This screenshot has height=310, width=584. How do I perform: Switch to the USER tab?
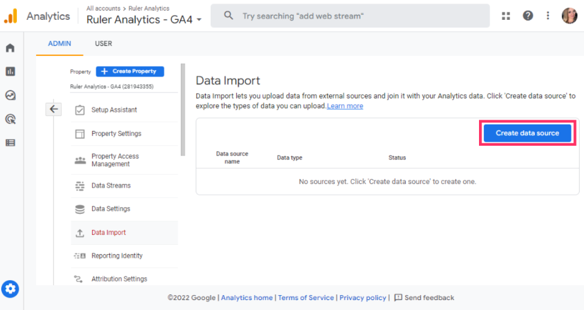(103, 43)
